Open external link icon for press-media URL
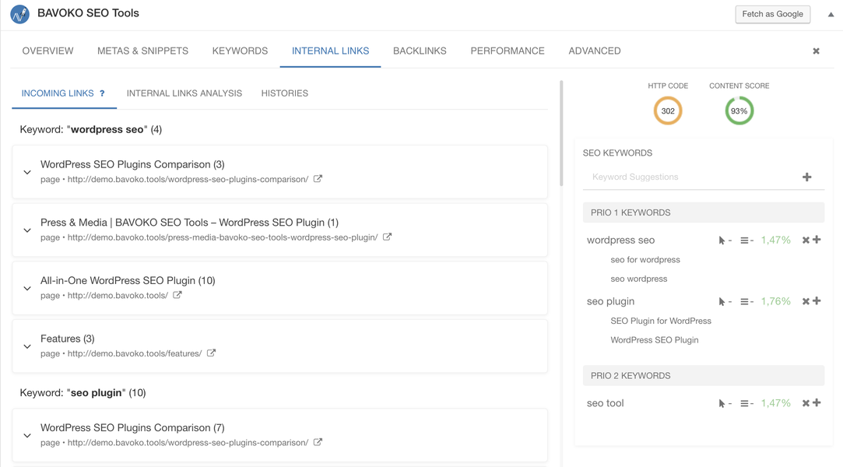Screen dimensions: 843x467 click(x=387, y=237)
